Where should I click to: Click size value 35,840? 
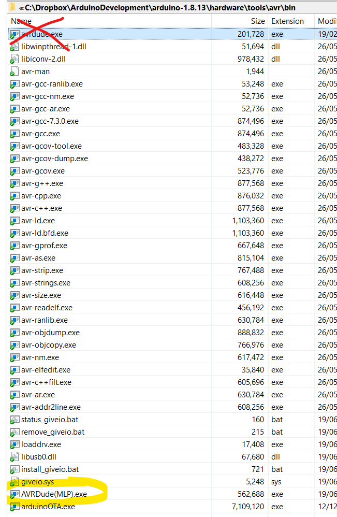pyautogui.click(x=253, y=370)
